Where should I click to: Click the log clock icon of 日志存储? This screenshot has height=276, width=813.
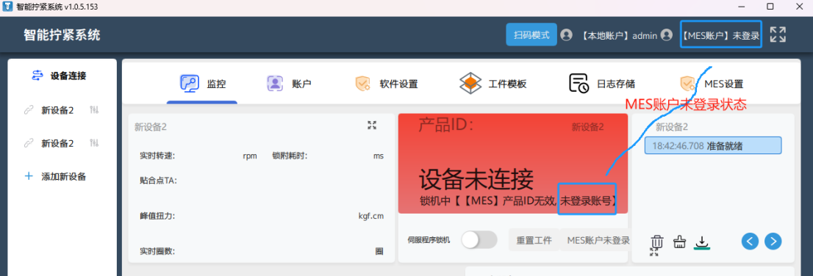579,84
